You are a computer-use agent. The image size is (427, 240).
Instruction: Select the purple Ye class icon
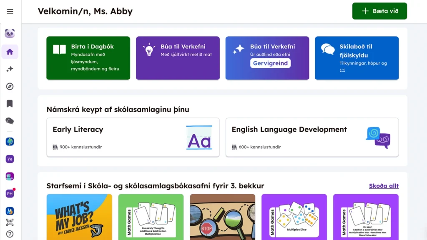pos(10,159)
